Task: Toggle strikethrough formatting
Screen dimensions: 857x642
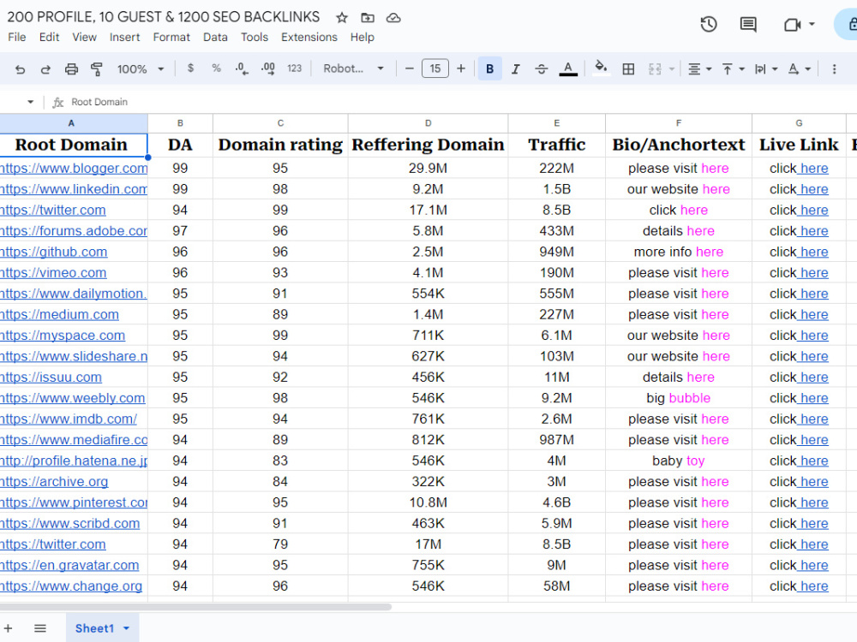Action: 541,68
